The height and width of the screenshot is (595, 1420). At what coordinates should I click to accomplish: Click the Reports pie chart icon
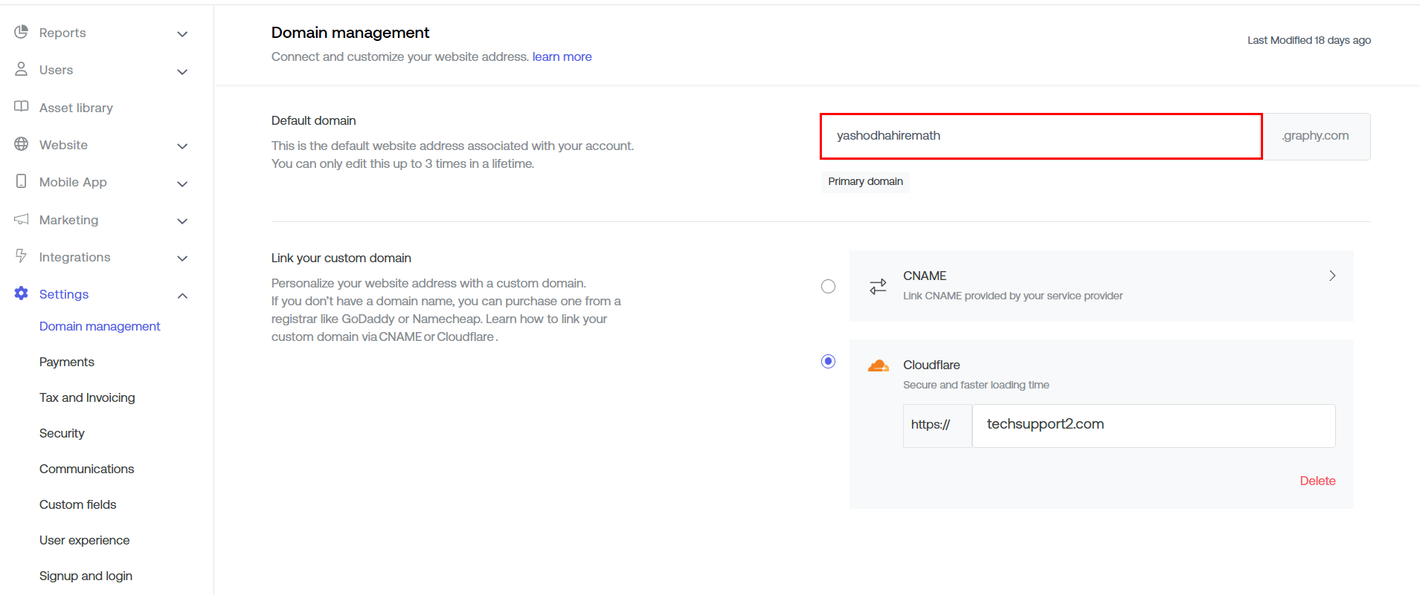click(x=21, y=32)
